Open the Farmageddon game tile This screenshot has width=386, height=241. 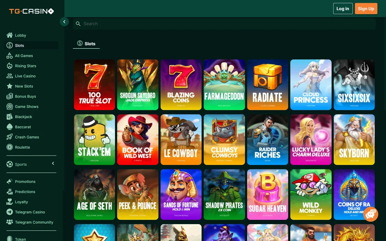[x=224, y=85]
